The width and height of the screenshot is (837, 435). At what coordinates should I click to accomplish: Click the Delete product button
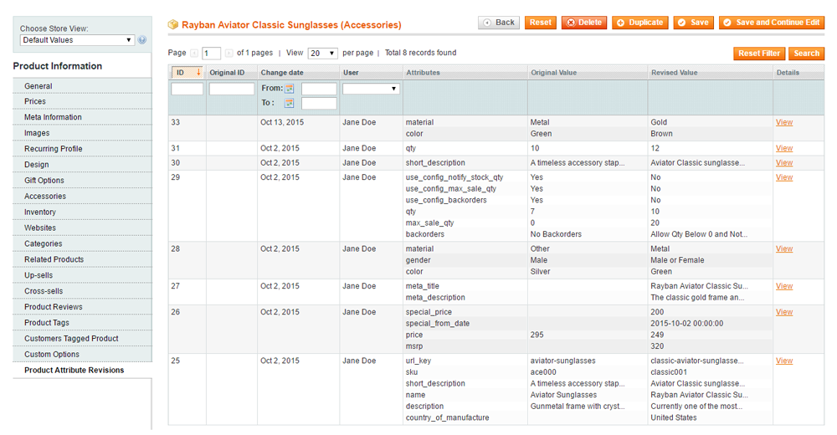pyautogui.click(x=584, y=23)
